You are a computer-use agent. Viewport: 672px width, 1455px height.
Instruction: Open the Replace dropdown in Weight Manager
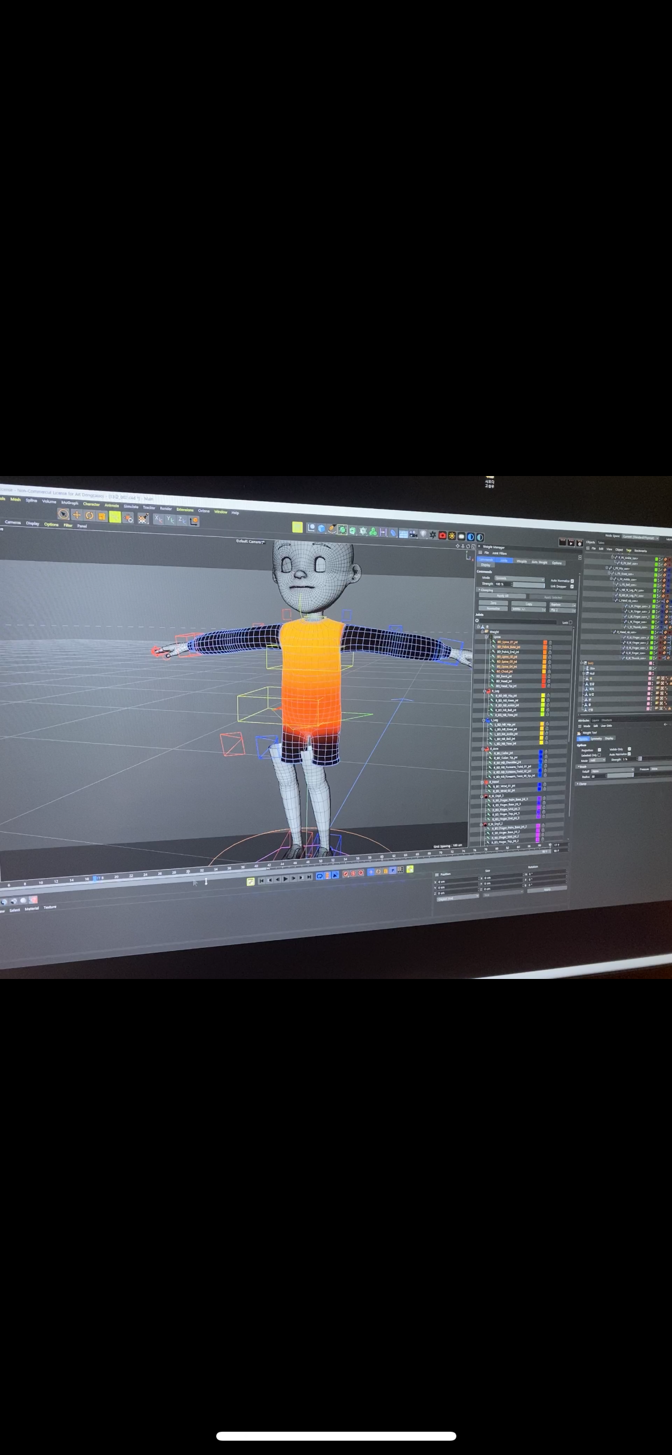[x=563, y=604]
